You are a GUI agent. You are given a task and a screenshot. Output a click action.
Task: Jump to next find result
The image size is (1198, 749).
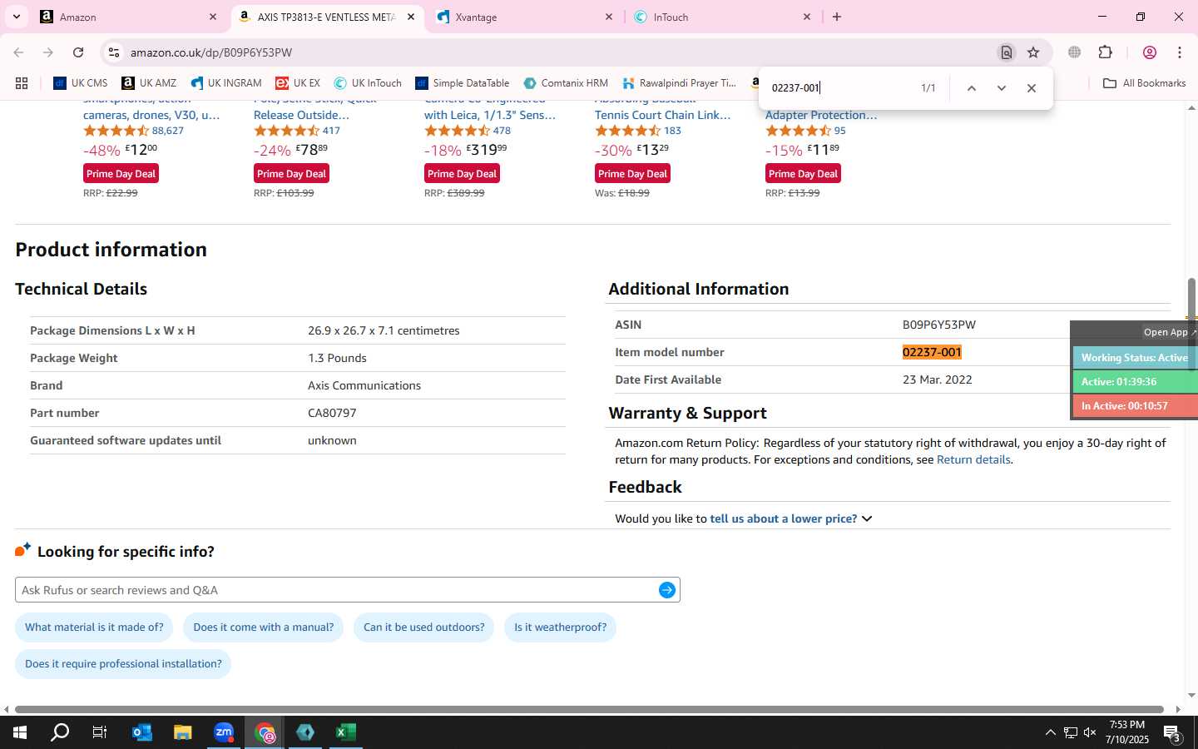pyautogui.click(x=1002, y=88)
